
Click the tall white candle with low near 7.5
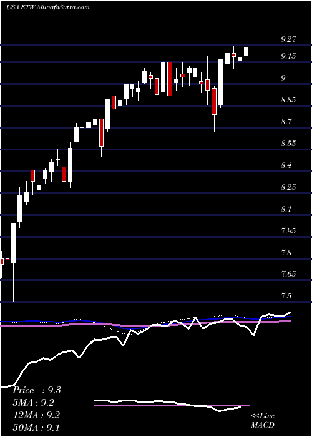(13, 243)
